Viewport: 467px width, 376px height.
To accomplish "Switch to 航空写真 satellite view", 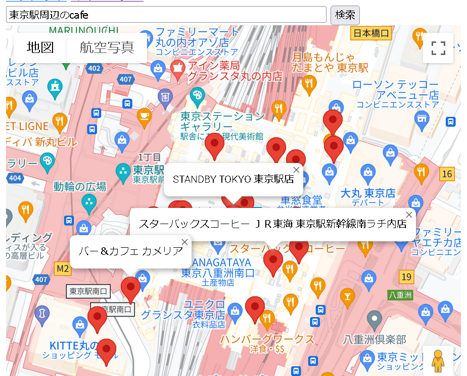I will tap(107, 47).
